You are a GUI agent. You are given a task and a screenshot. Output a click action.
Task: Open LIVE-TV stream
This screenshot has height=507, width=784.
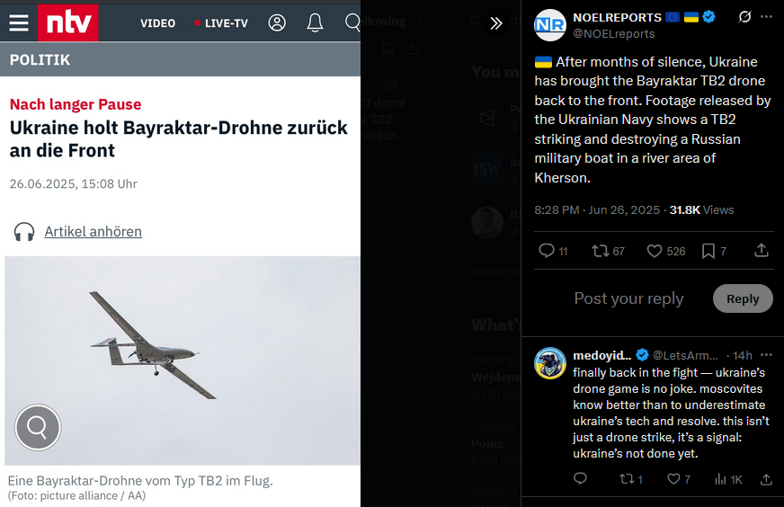(221, 23)
